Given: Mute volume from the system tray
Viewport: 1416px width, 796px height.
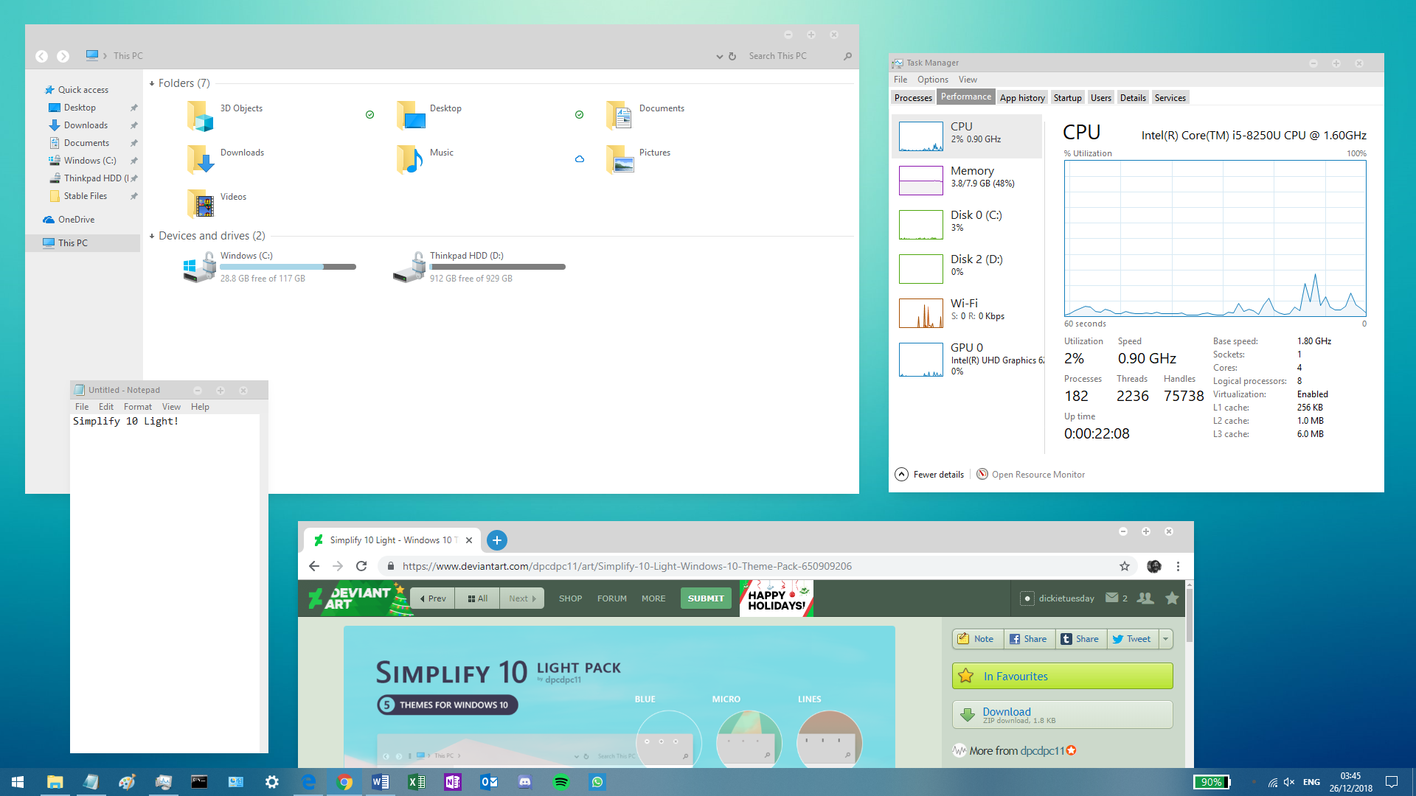Looking at the screenshot, I should (1288, 781).
